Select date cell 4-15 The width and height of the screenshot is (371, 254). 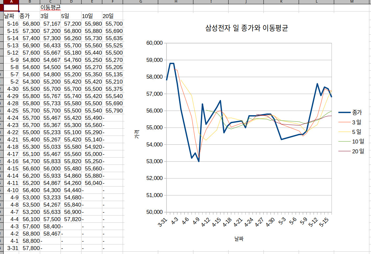click(x=11, y=168)
